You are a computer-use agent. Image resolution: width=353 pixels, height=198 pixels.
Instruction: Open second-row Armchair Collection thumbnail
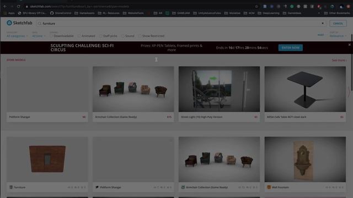(x=219, y=159)
